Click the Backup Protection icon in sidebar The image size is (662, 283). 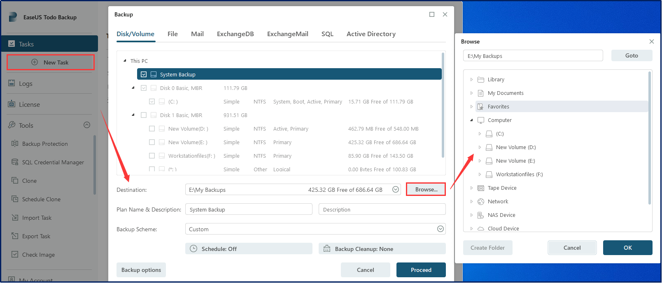pos(15,144)
